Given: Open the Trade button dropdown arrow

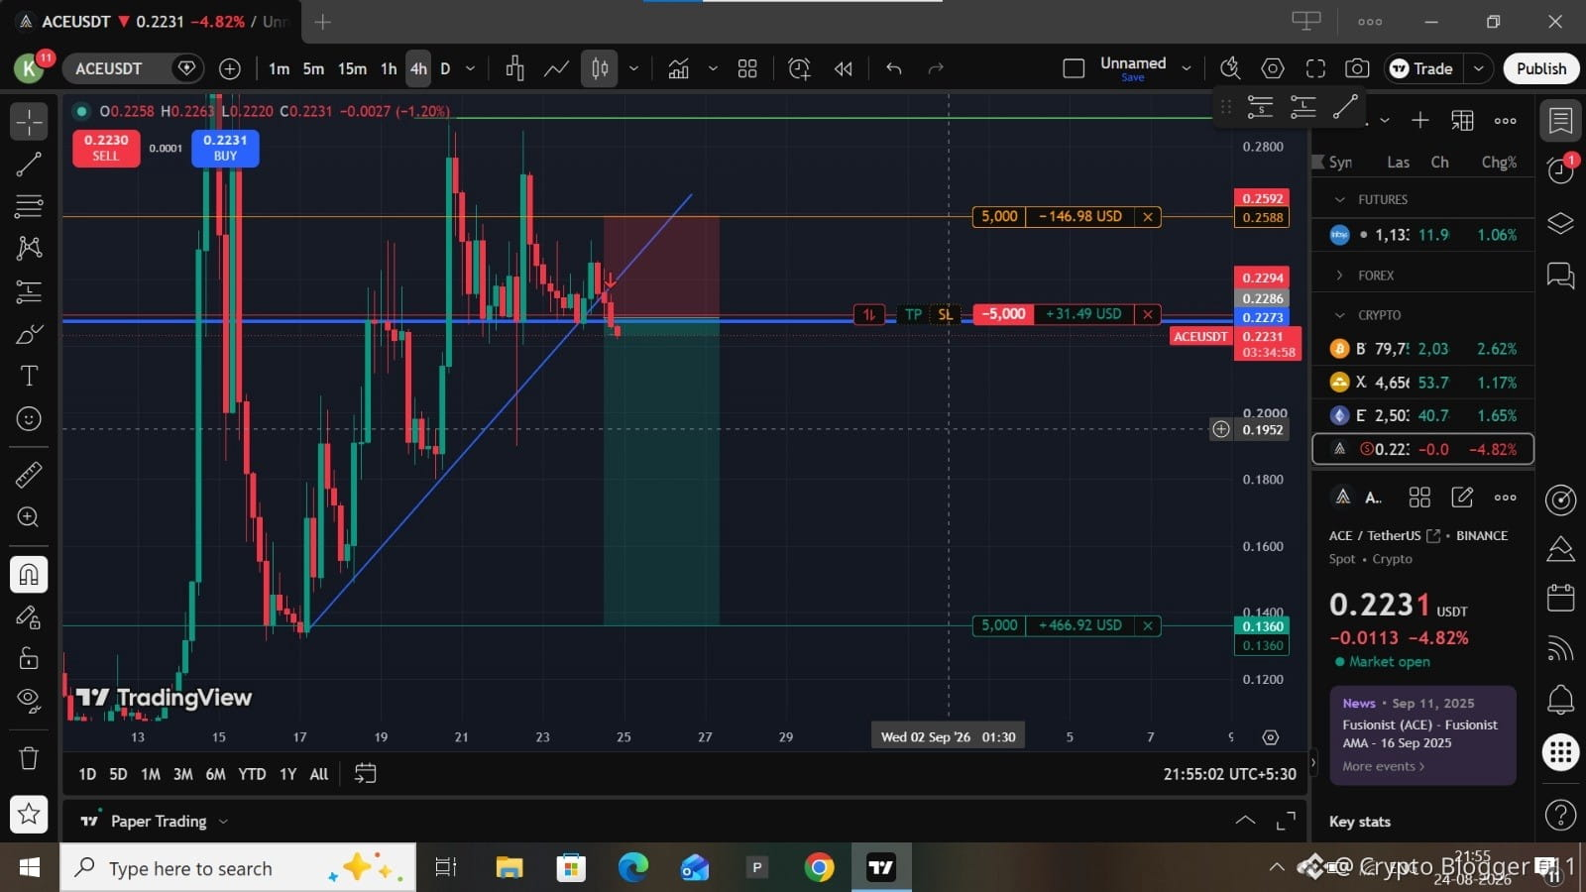Looking at the screenshot, I should coord(1478,68).
